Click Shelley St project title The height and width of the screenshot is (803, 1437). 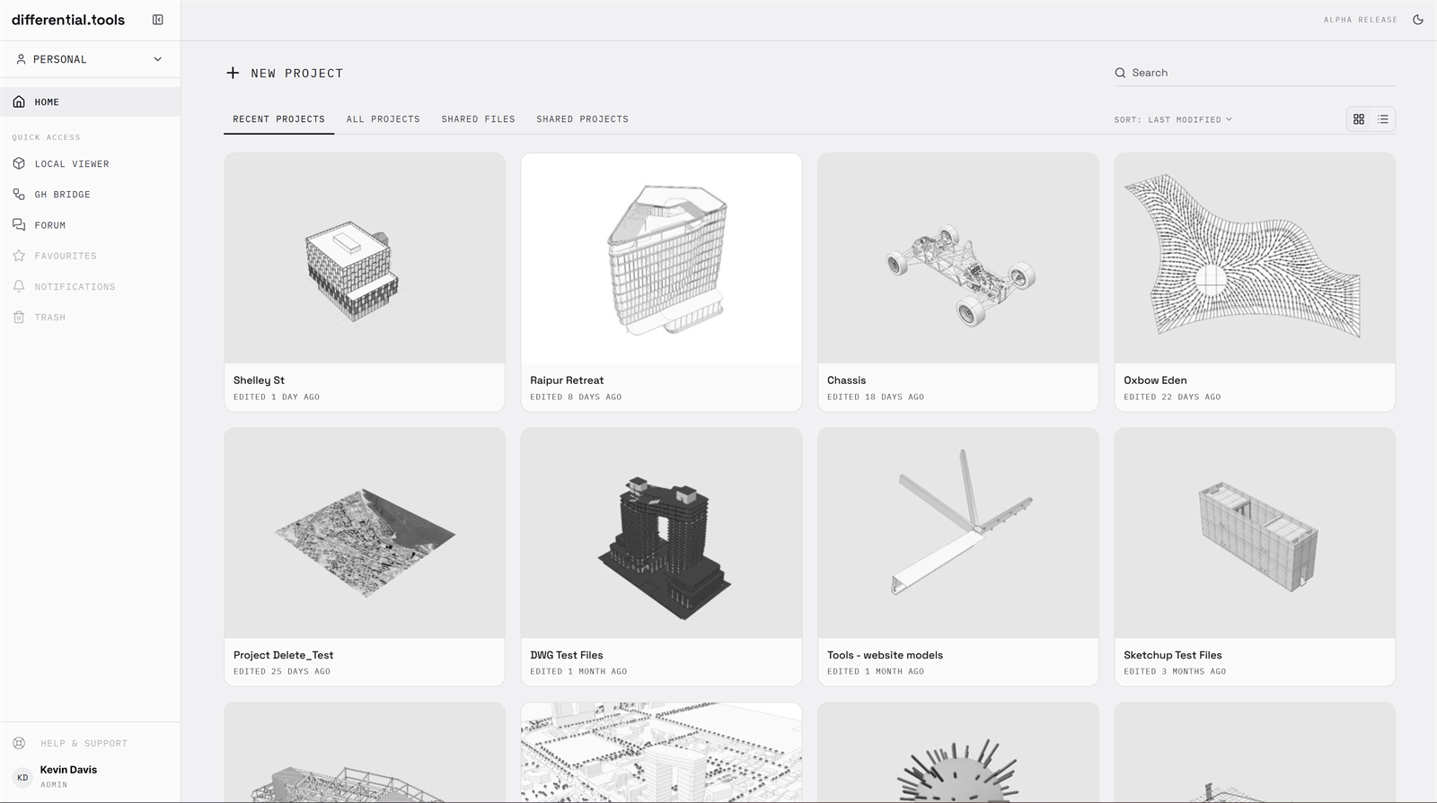(x=259, y=380)
